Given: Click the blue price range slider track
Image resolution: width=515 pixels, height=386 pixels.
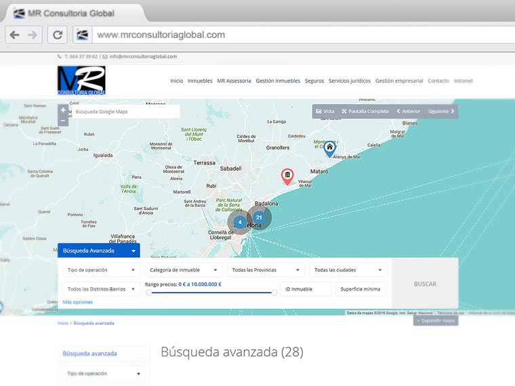Looking at the screenshot, I should [x=211, y=293].
